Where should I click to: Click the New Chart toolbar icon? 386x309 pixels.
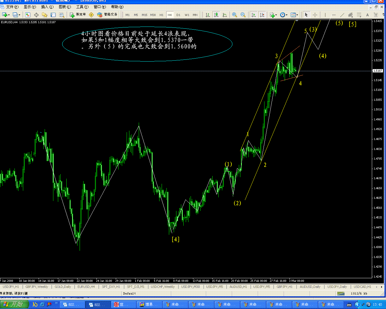point(5,14)
